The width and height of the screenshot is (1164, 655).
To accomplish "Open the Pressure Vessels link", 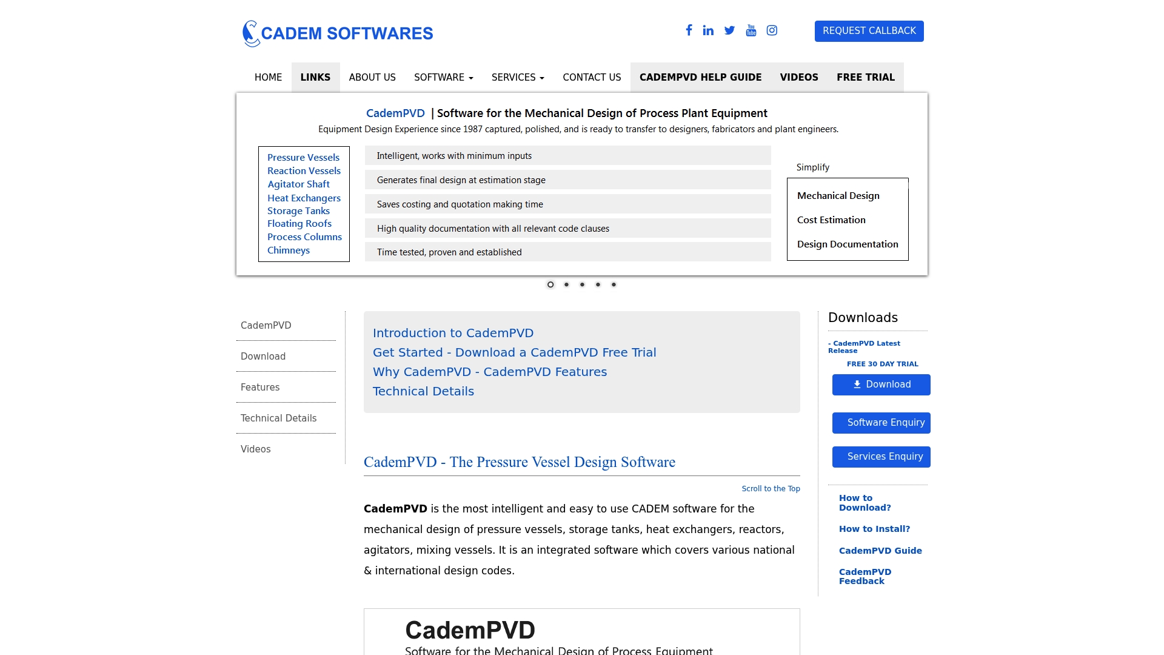I will coord(303,158).
